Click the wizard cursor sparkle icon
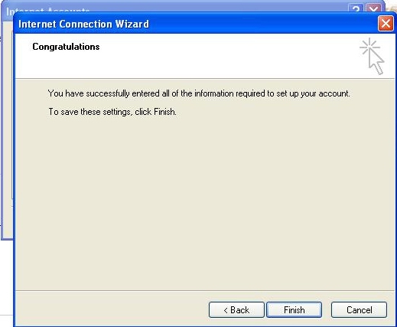The height and width of the screenshot is (327, 397). [x=372, y=56]
